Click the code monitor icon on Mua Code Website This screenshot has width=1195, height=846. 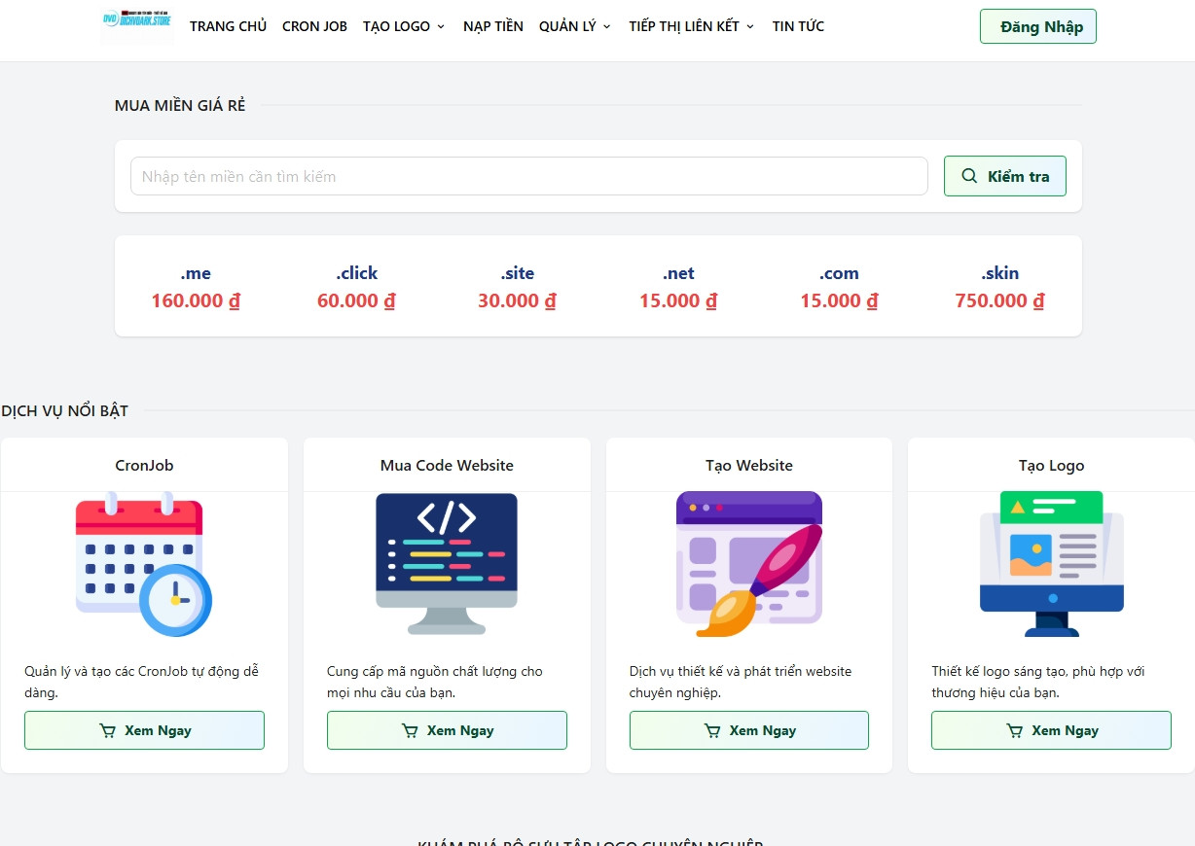click(447, 564)
